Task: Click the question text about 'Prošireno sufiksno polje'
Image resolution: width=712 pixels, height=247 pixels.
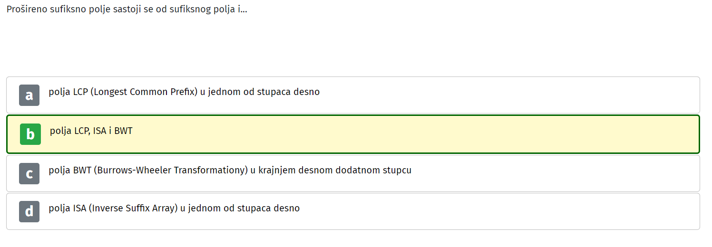Action: point(127,9)
